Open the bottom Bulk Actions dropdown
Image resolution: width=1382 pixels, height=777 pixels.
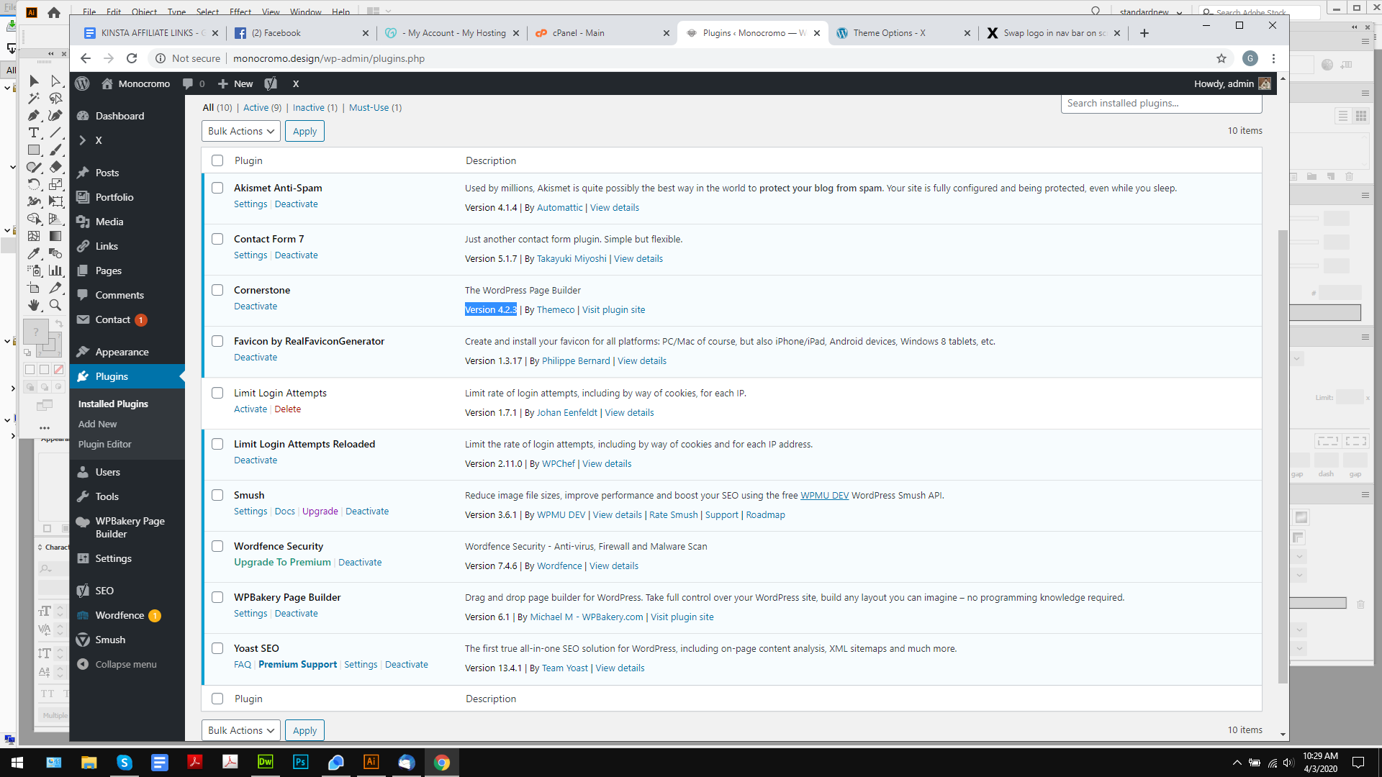pyautogui.click(x=241, y=730)
